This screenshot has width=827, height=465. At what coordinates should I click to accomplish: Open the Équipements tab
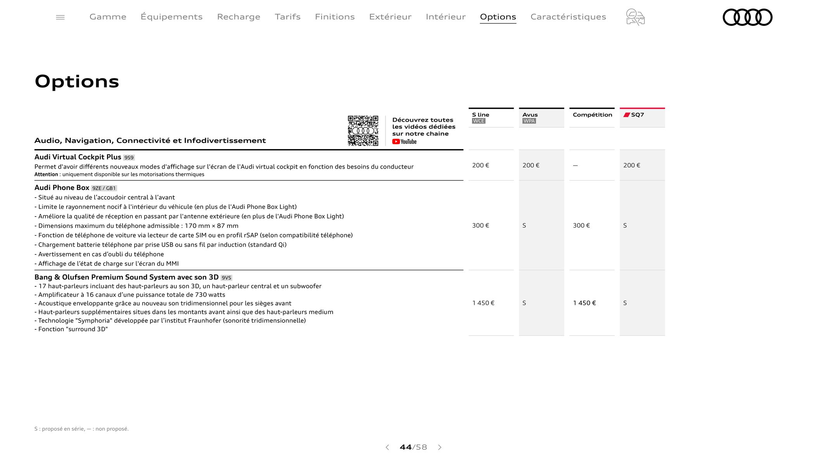(x=171, y=17)
